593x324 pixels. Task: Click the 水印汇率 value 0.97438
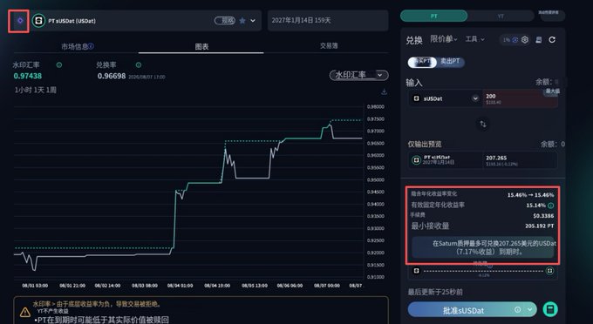pyautogui.click(x=28, y=77)
